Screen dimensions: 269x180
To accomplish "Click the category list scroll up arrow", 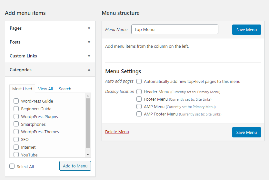I will tap(88, 96).
